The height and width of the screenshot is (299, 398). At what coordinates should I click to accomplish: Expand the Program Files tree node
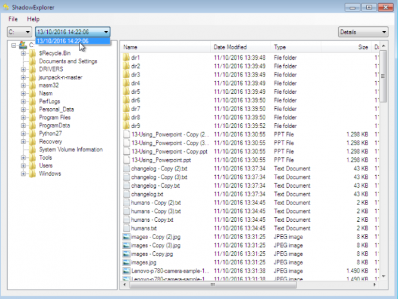(23, 118)
